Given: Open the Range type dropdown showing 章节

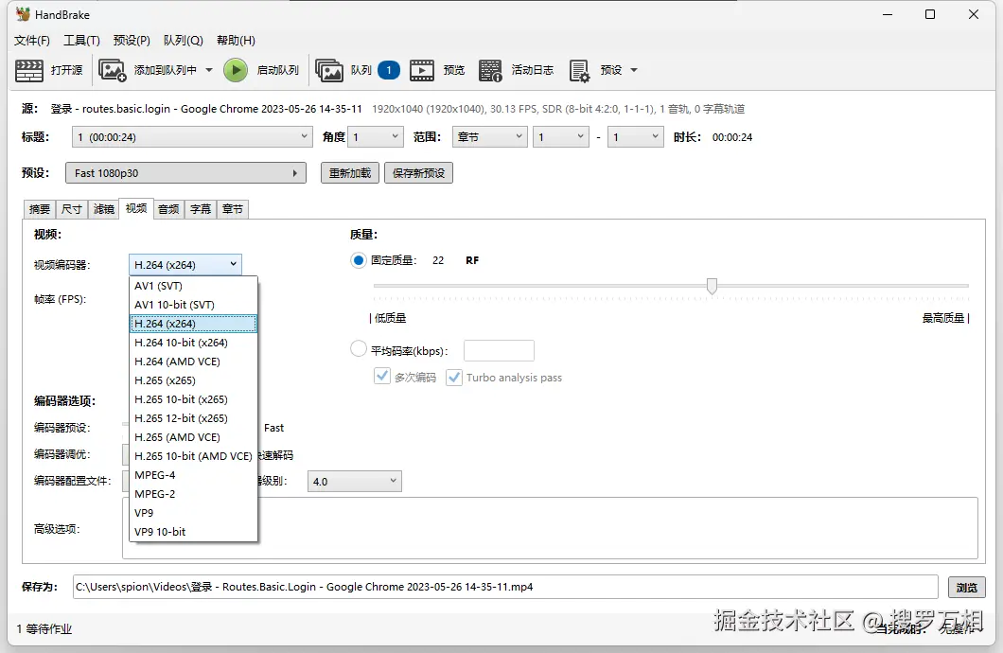Looking at the screenshot, I should (x=489, y=137).
